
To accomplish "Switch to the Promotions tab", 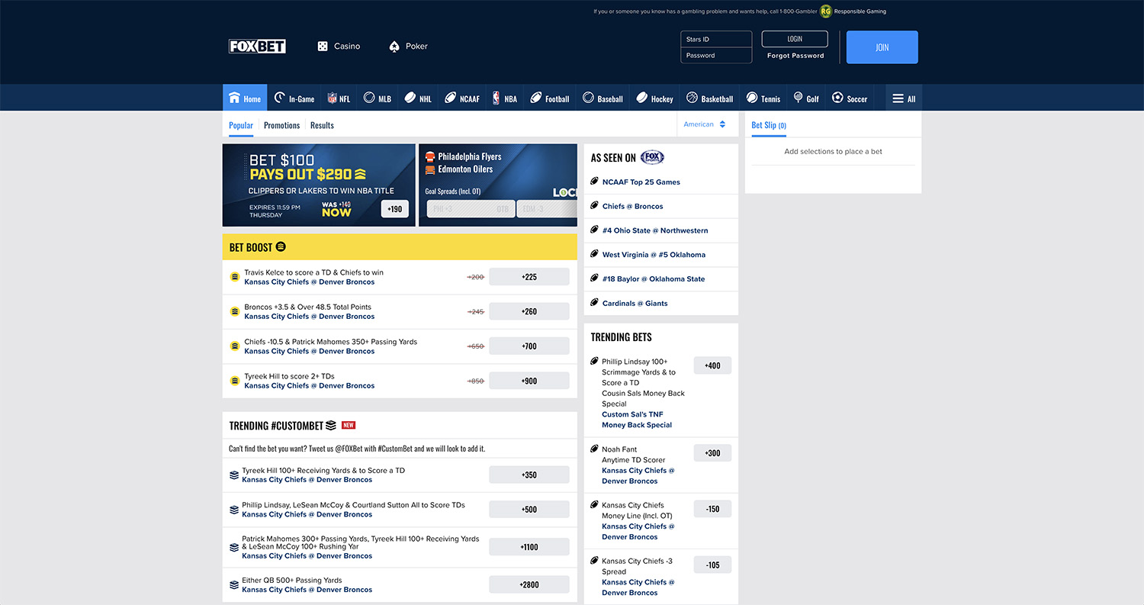I will (x=282, y=125).
